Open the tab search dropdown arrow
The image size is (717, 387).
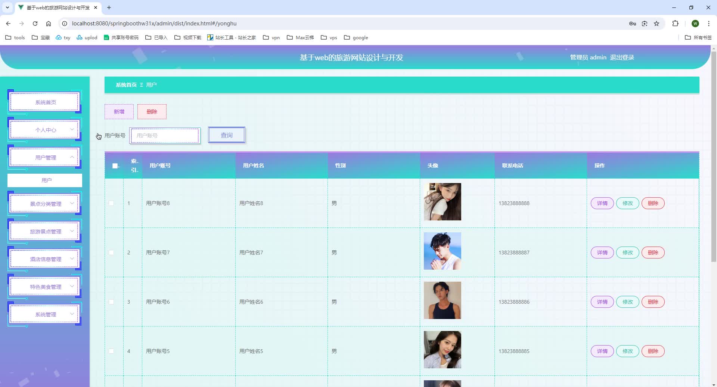(7, 7)
